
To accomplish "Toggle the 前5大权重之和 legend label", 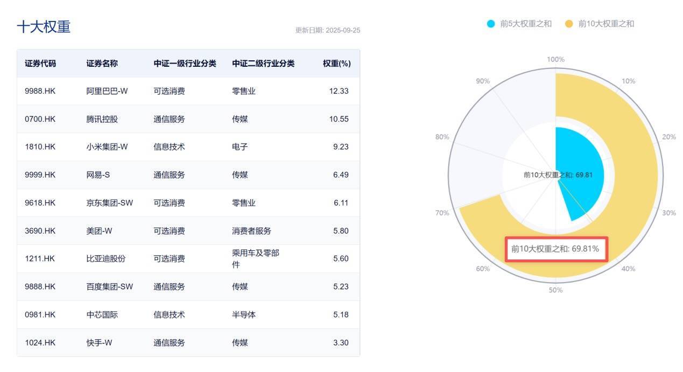I will [525, 24].
